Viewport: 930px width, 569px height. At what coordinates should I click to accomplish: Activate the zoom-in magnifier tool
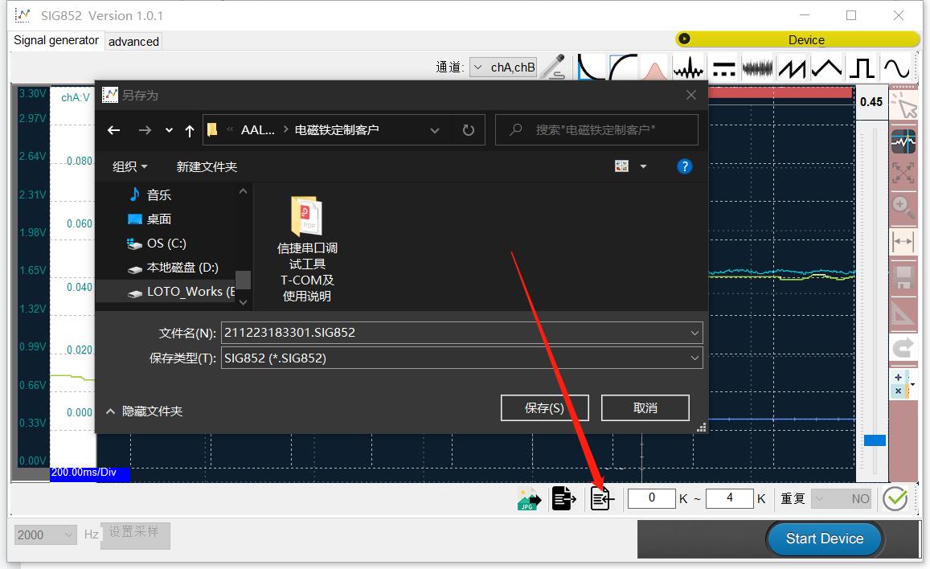[x=903, y=207]
